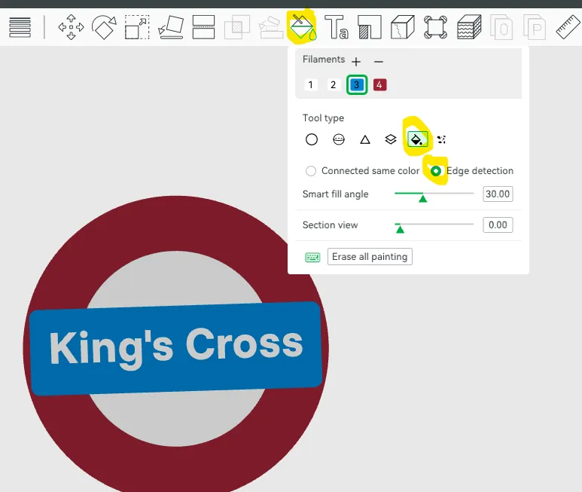Open the layered cube icon tool

tap(469, 27)
